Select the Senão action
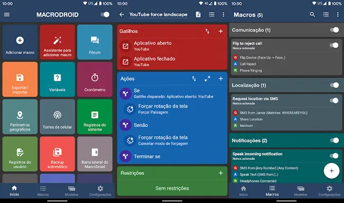Screen dimensions: 344x203 coord(172,125)
